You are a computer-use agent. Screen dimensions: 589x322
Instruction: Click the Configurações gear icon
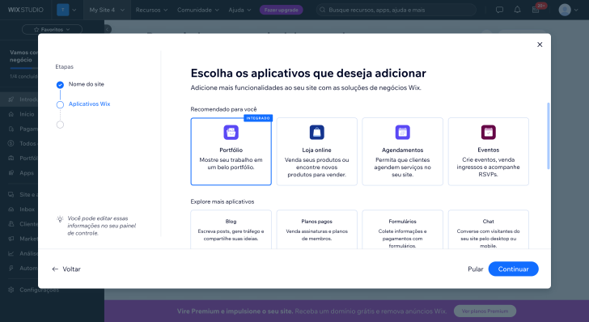point(11,290)
